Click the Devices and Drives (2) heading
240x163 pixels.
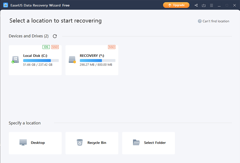[x=28, y=36]
